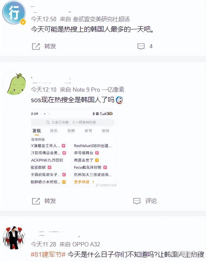The height and width of the screenshot is (261, 206).
Task: Click the OPPO A32 device source
Action: click(86, 244)
